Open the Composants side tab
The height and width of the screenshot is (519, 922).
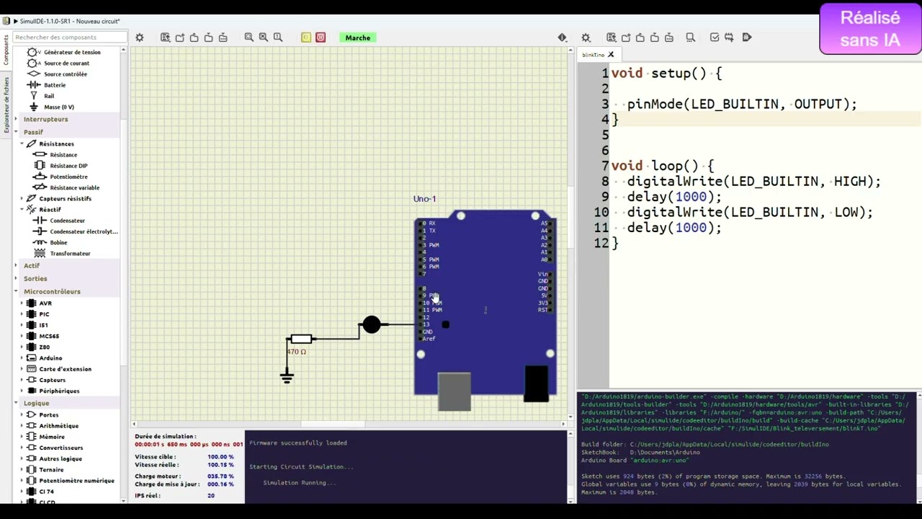6,50
